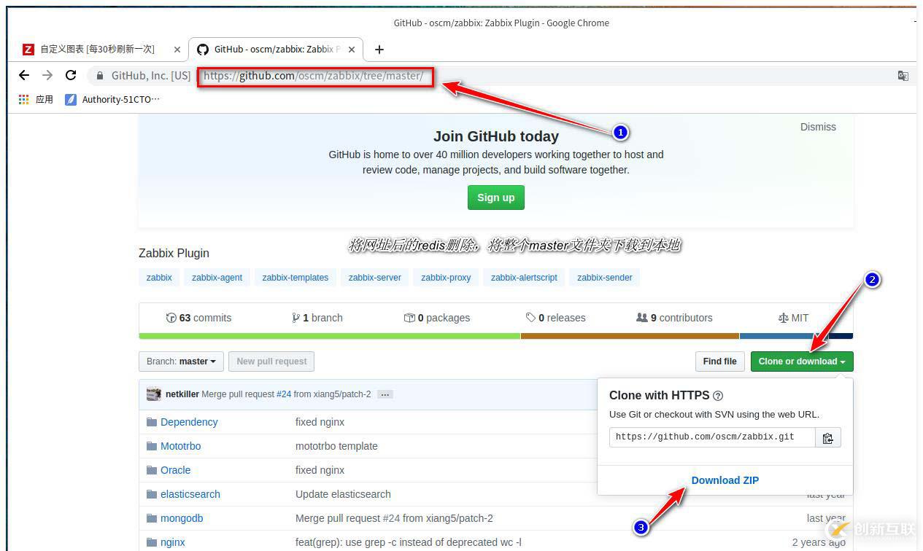Open the nginx folder
This screenshot has height=551, width=923.
[x=173, y=542]
